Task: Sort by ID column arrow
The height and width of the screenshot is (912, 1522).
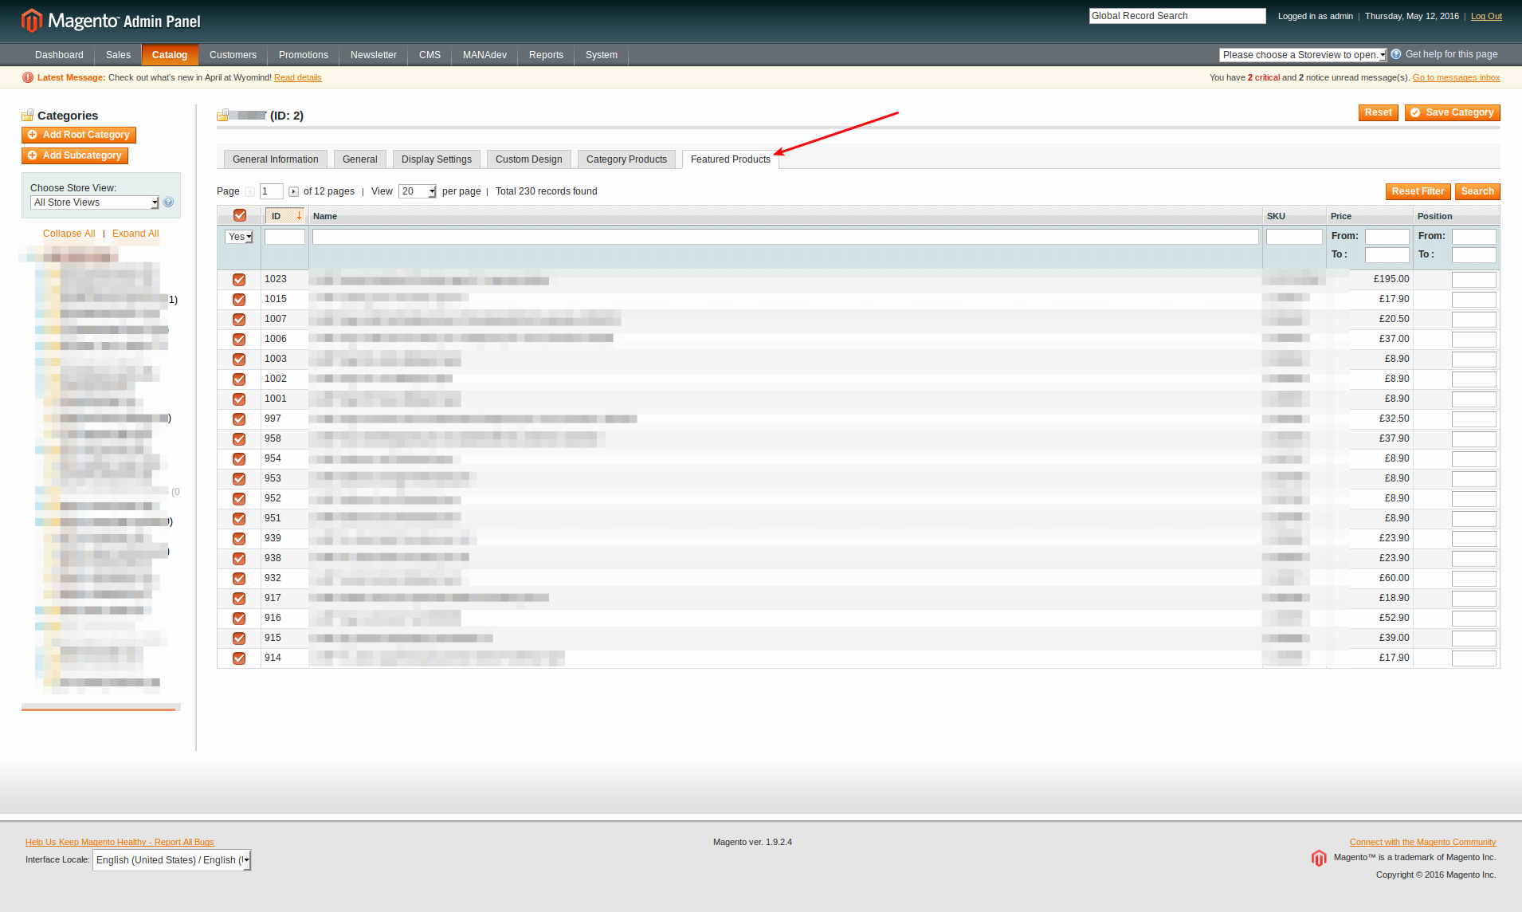Action: 299,215
